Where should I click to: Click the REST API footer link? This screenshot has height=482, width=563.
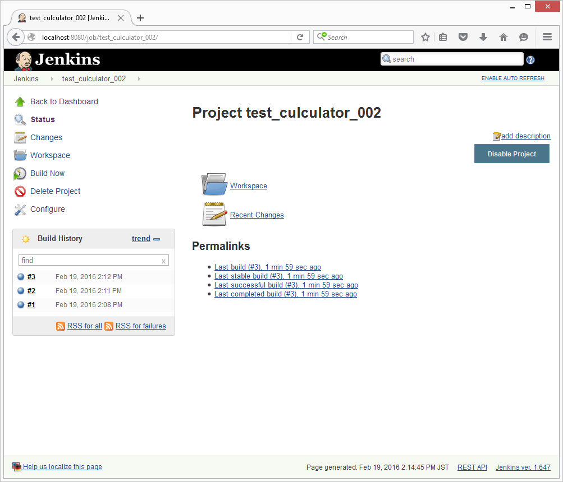point(472,467)
